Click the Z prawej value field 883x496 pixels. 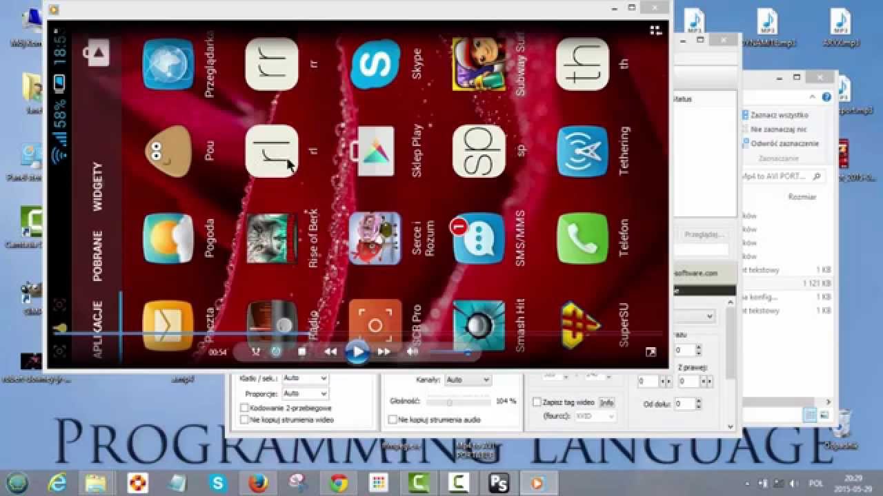point(688,381)
